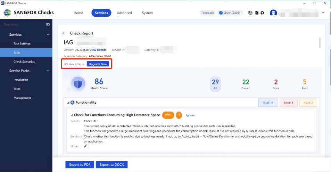Screen dimensions: 331x172
Task: Open the document log icon in header
Action: [257, 13]
